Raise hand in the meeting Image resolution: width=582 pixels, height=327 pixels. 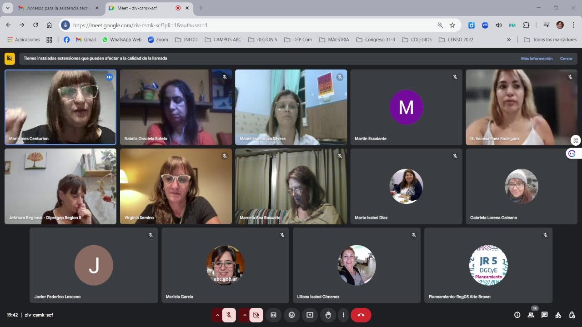click(328, 315)
